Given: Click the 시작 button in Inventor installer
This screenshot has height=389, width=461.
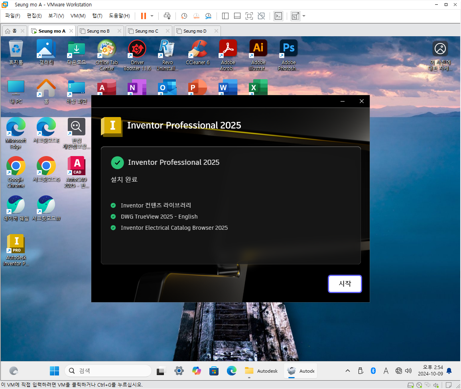Looking at the screenshot, I should 345,283.
